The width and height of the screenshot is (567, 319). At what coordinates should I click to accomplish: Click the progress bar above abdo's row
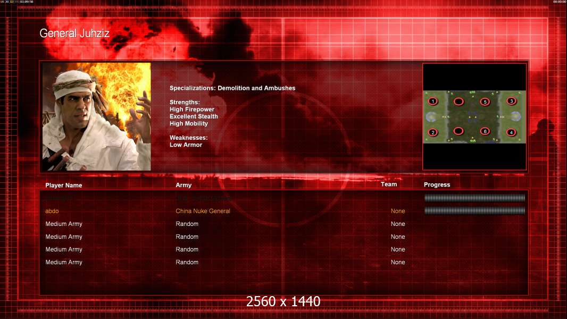coord(474,198)
